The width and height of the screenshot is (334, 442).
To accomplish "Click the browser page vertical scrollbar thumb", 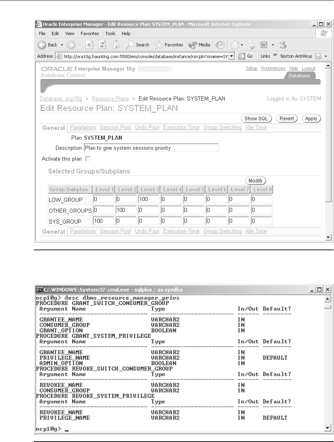I will [328, 135].
